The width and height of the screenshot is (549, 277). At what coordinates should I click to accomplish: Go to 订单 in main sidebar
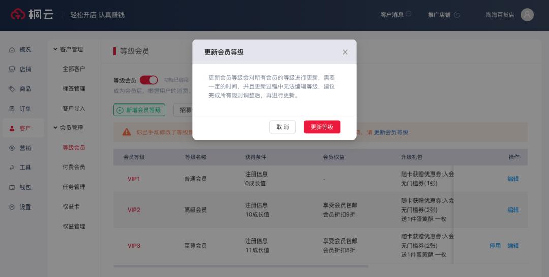click(25, 109)
